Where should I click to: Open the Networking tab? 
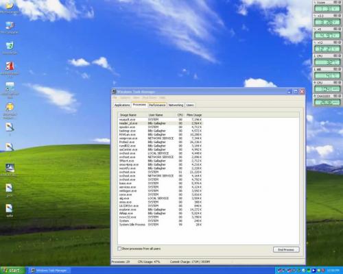176,105
